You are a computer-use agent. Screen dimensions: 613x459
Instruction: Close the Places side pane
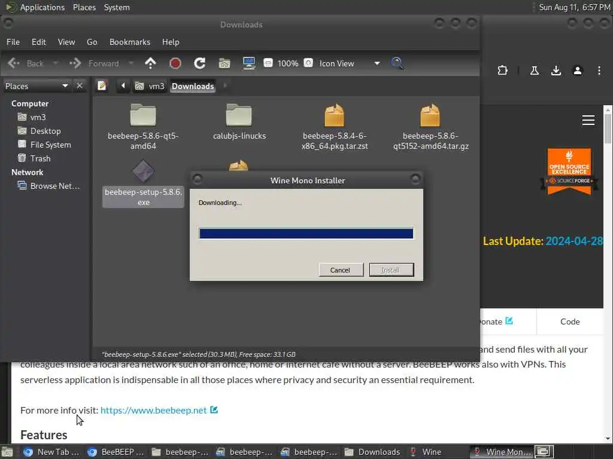coord(80,85)
